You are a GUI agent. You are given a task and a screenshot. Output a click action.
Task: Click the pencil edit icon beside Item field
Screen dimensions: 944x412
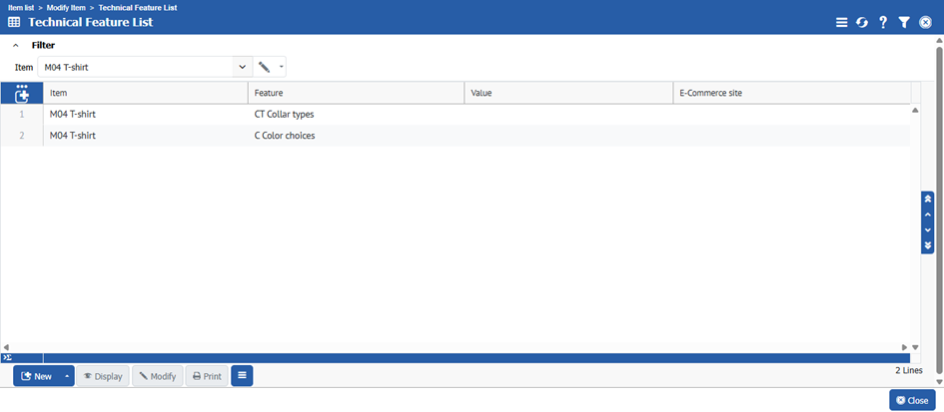click(265, 67)
